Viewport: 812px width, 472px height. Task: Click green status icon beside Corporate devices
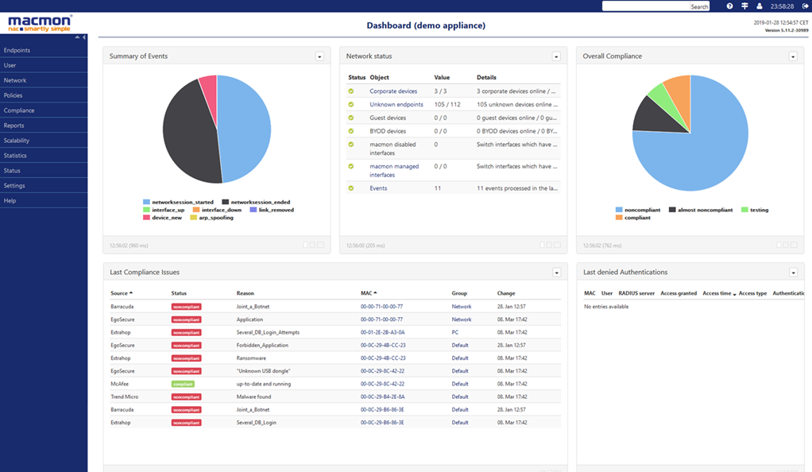coord(351,91)
